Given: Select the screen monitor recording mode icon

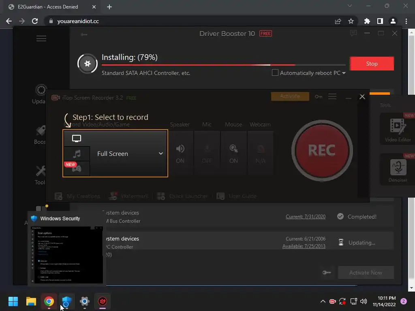Looking at the screenshot, I should coord(77,138).
